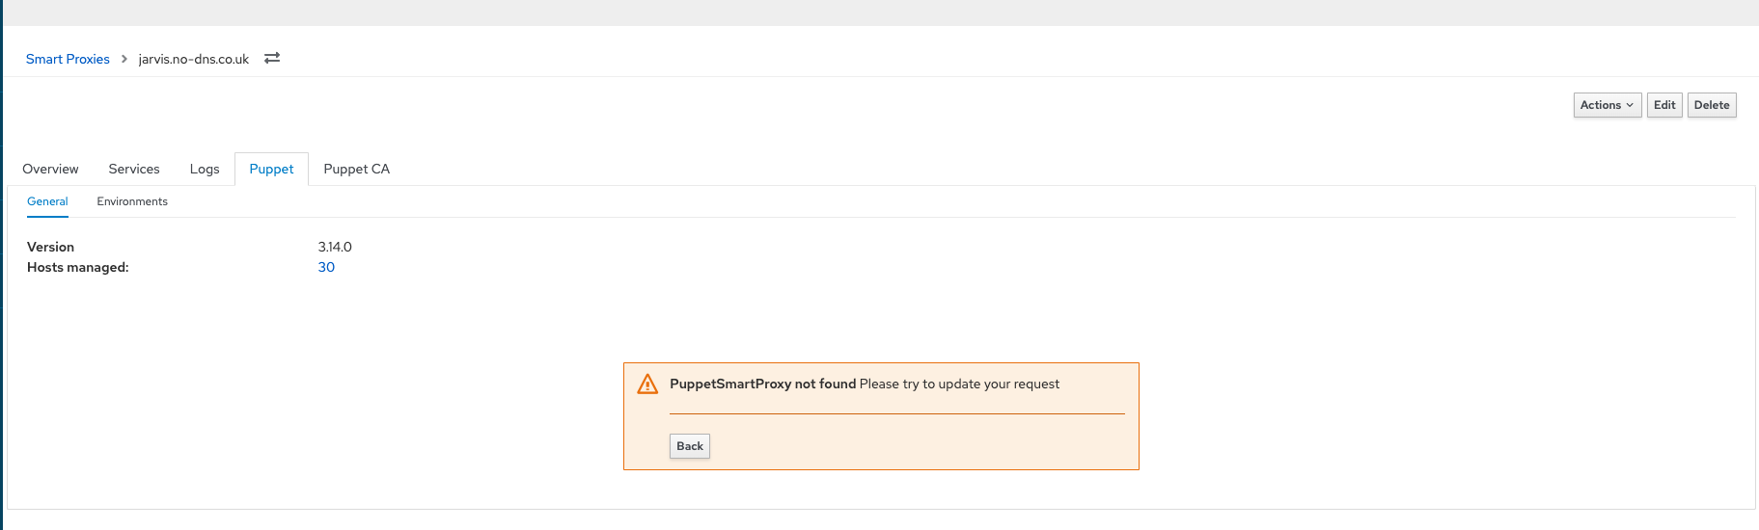This screenshot has width=1759, height=530.
Task: Click the 3.14.0 version value
Action: (335, 247)
